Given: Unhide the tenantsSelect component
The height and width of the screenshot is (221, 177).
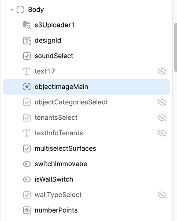Looking at the screenshot, I should [162, 118].
